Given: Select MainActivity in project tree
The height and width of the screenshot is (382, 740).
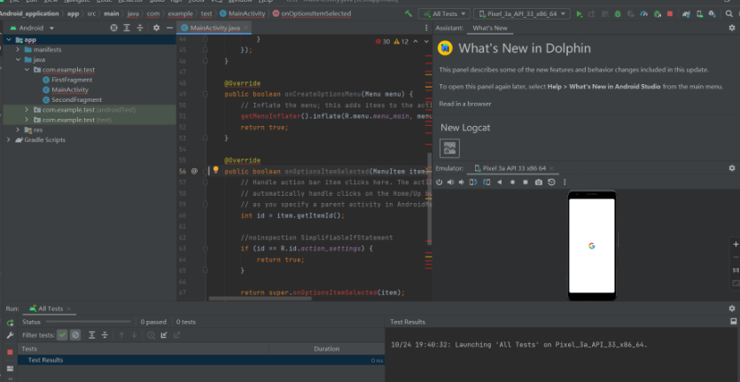Looking at the screenshot, I should [x=70, y=90].
